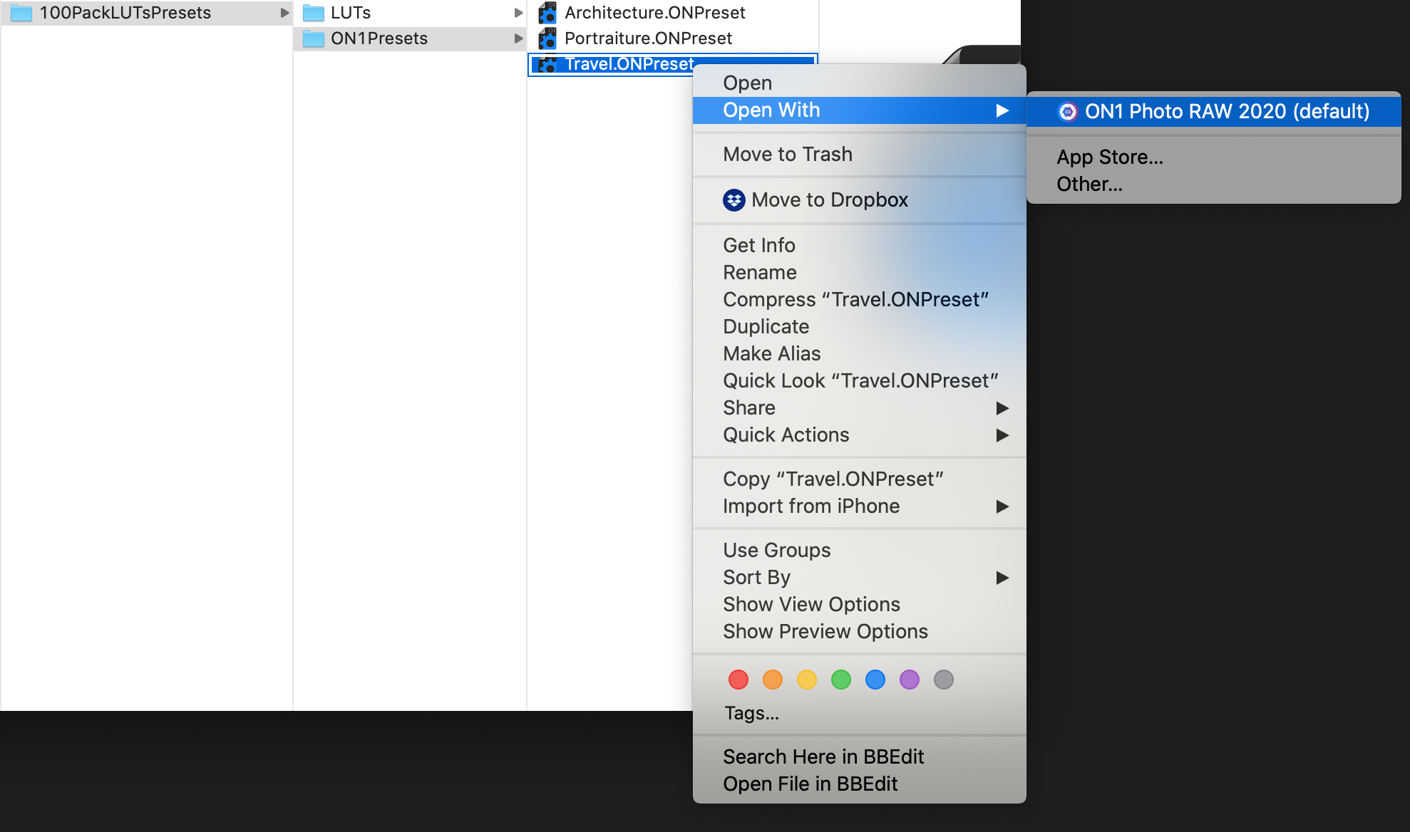Click the Travel.ONPreset file icon
The width and height of the screenshot is (1410, 832).
[x=547, y=64]
